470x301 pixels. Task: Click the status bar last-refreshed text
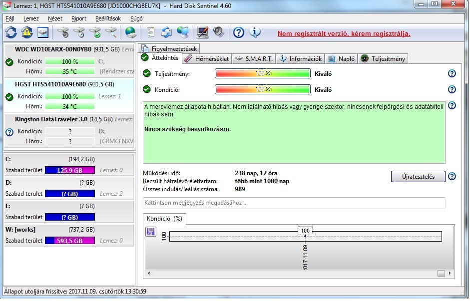75,291
